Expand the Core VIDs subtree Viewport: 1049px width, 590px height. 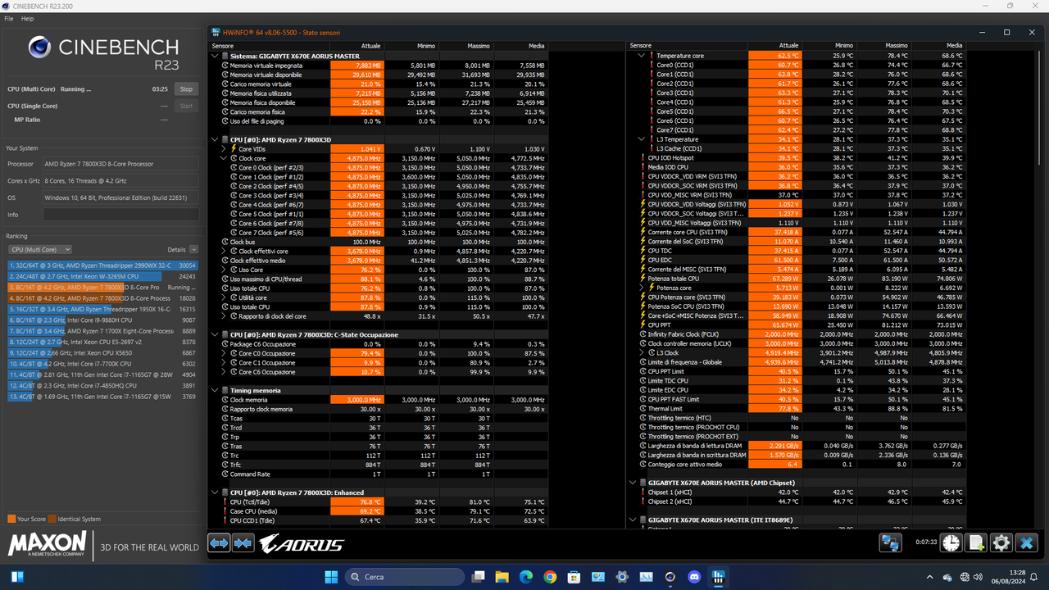pos(223,148)
